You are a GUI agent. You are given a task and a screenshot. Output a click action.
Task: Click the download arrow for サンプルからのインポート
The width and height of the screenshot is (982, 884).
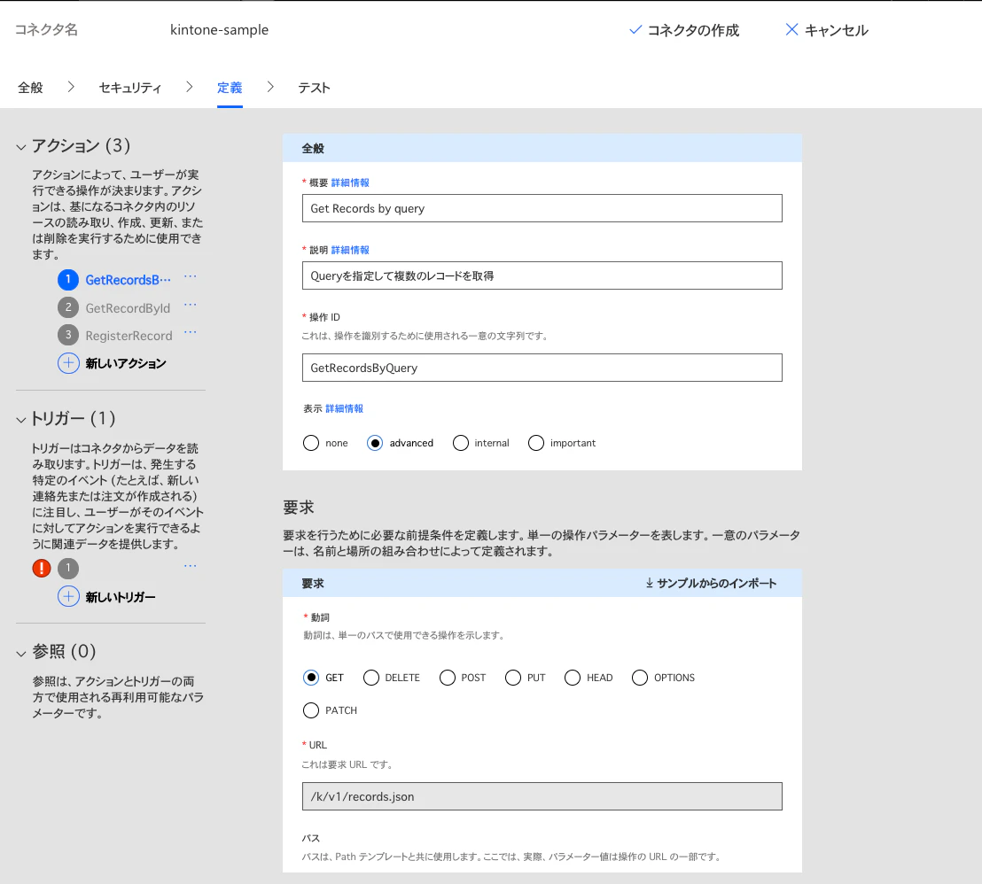(x=650, y=583)
